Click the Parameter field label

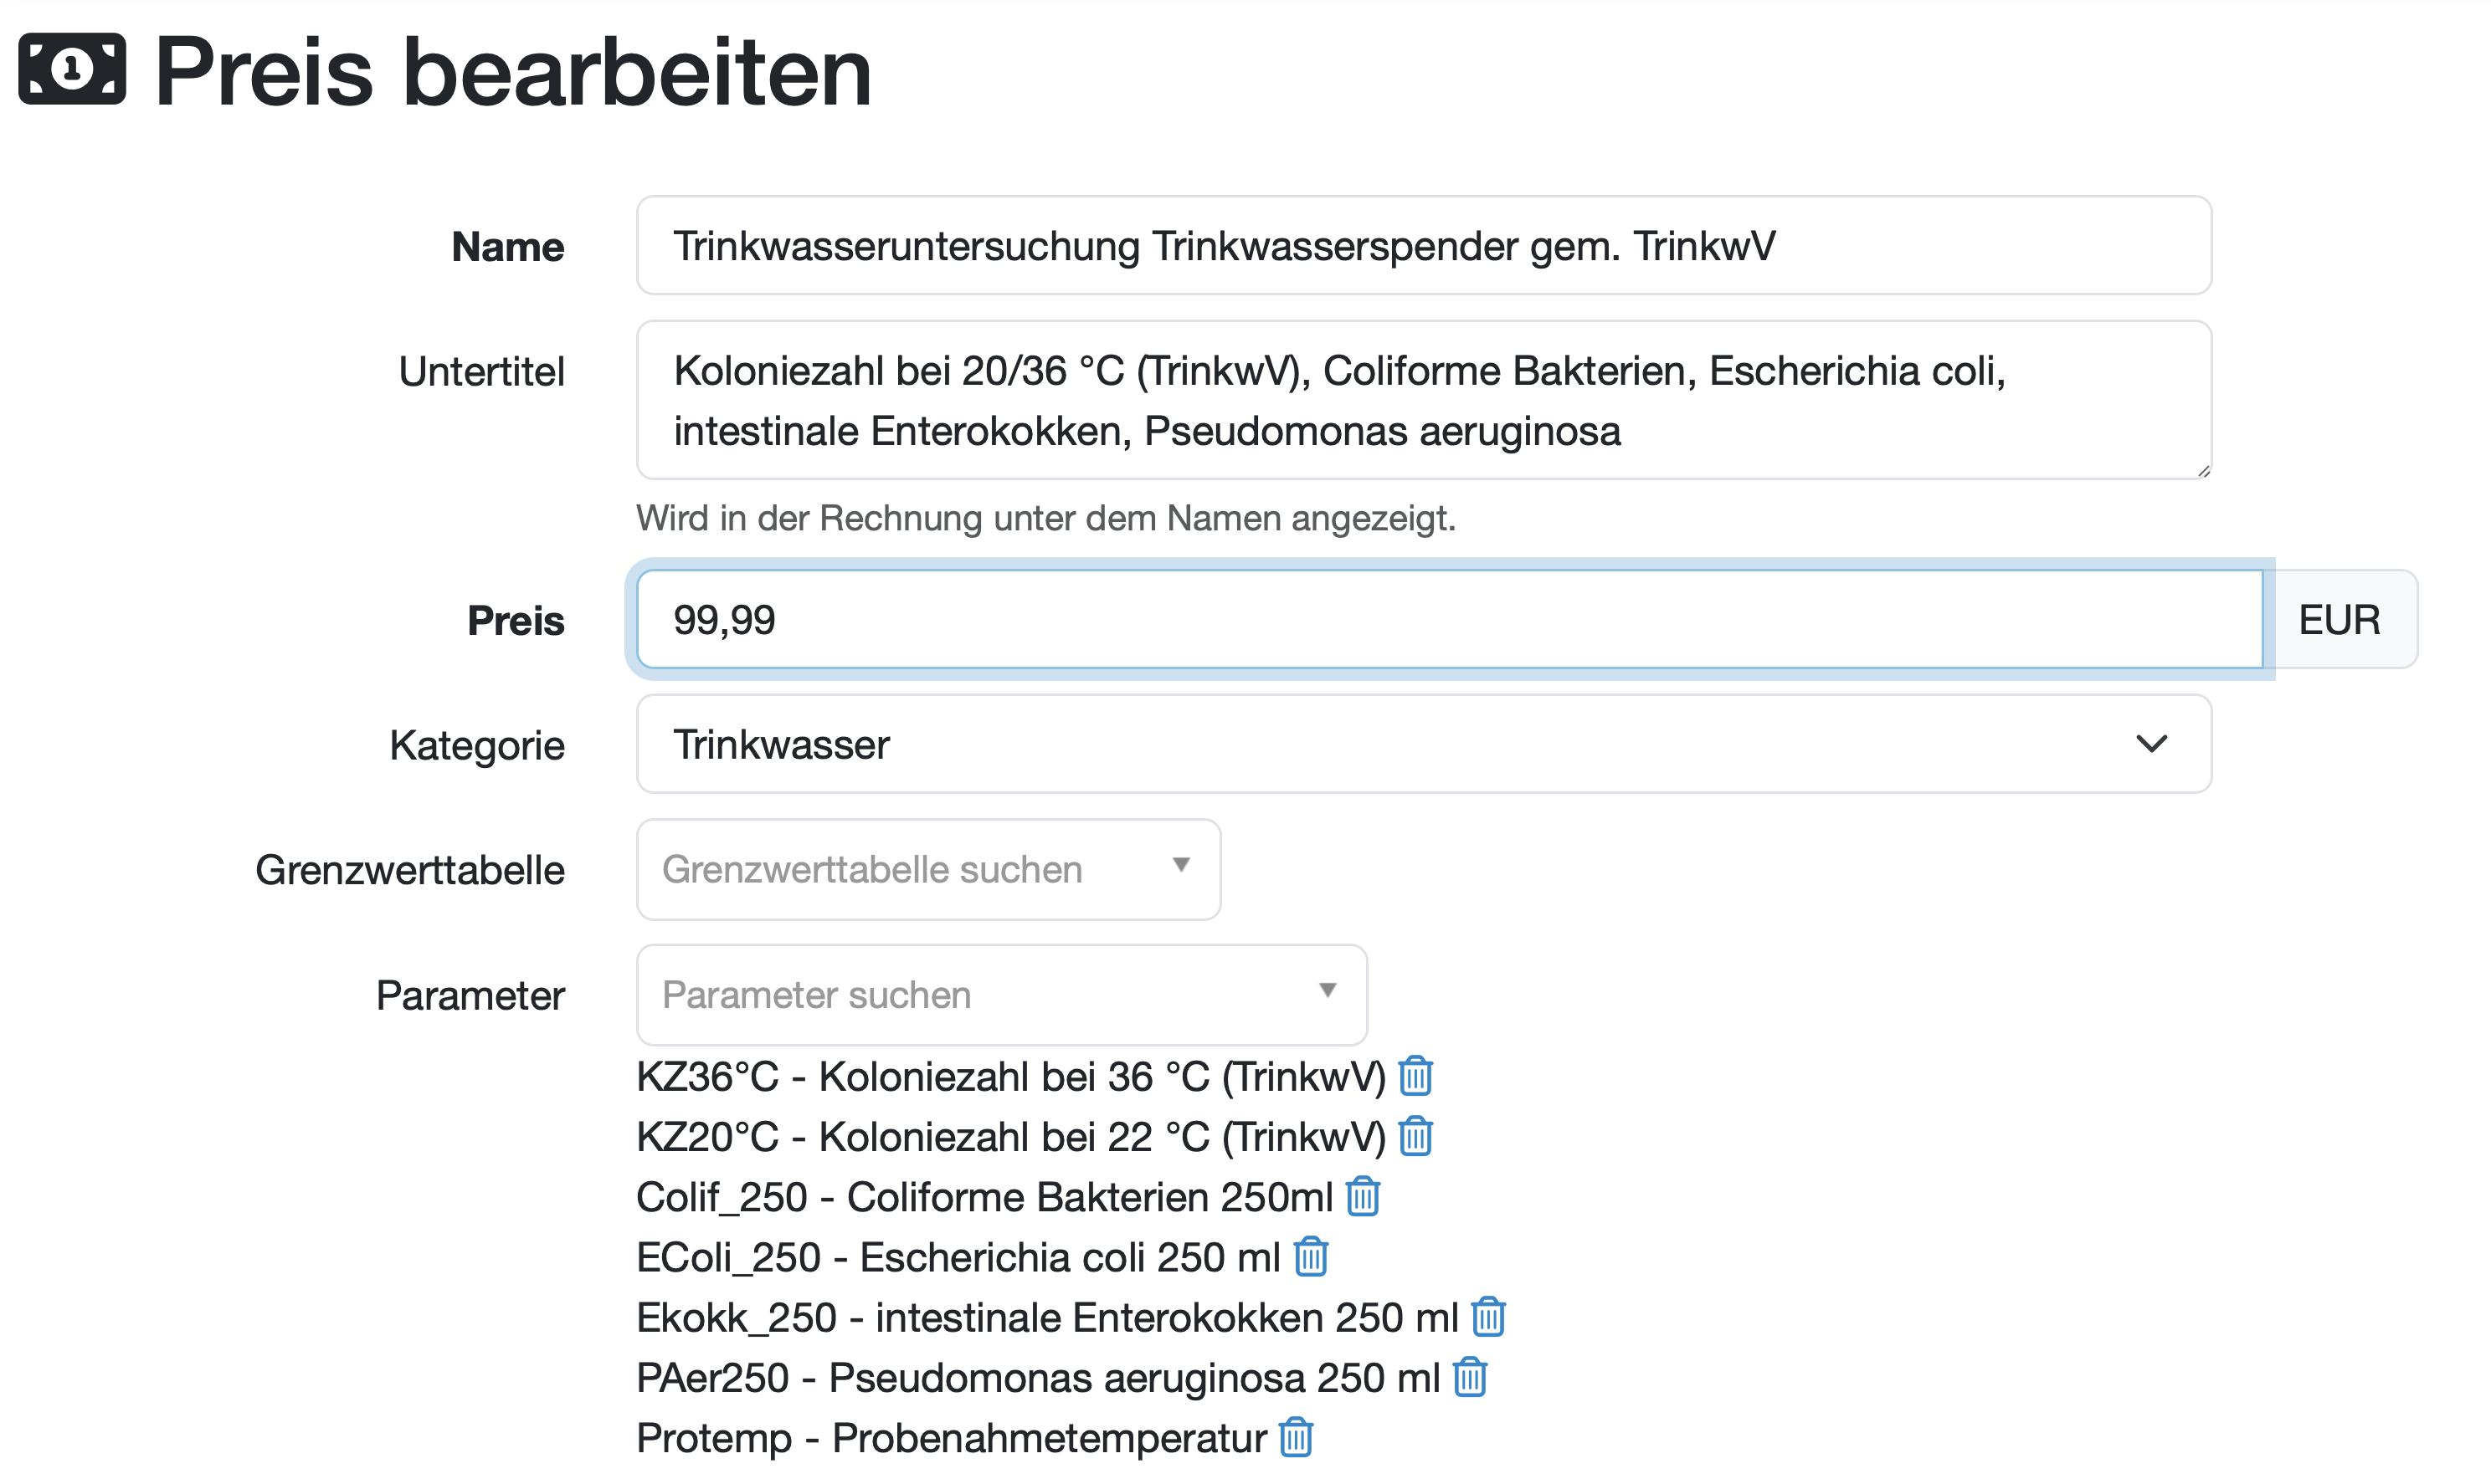470,994
